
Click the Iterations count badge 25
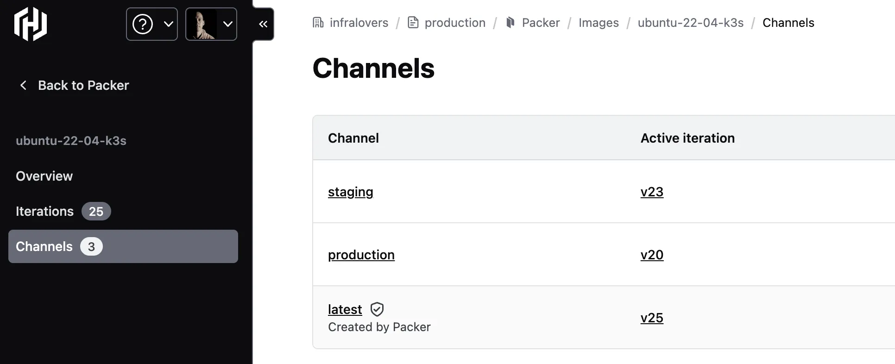pos(96,211)
